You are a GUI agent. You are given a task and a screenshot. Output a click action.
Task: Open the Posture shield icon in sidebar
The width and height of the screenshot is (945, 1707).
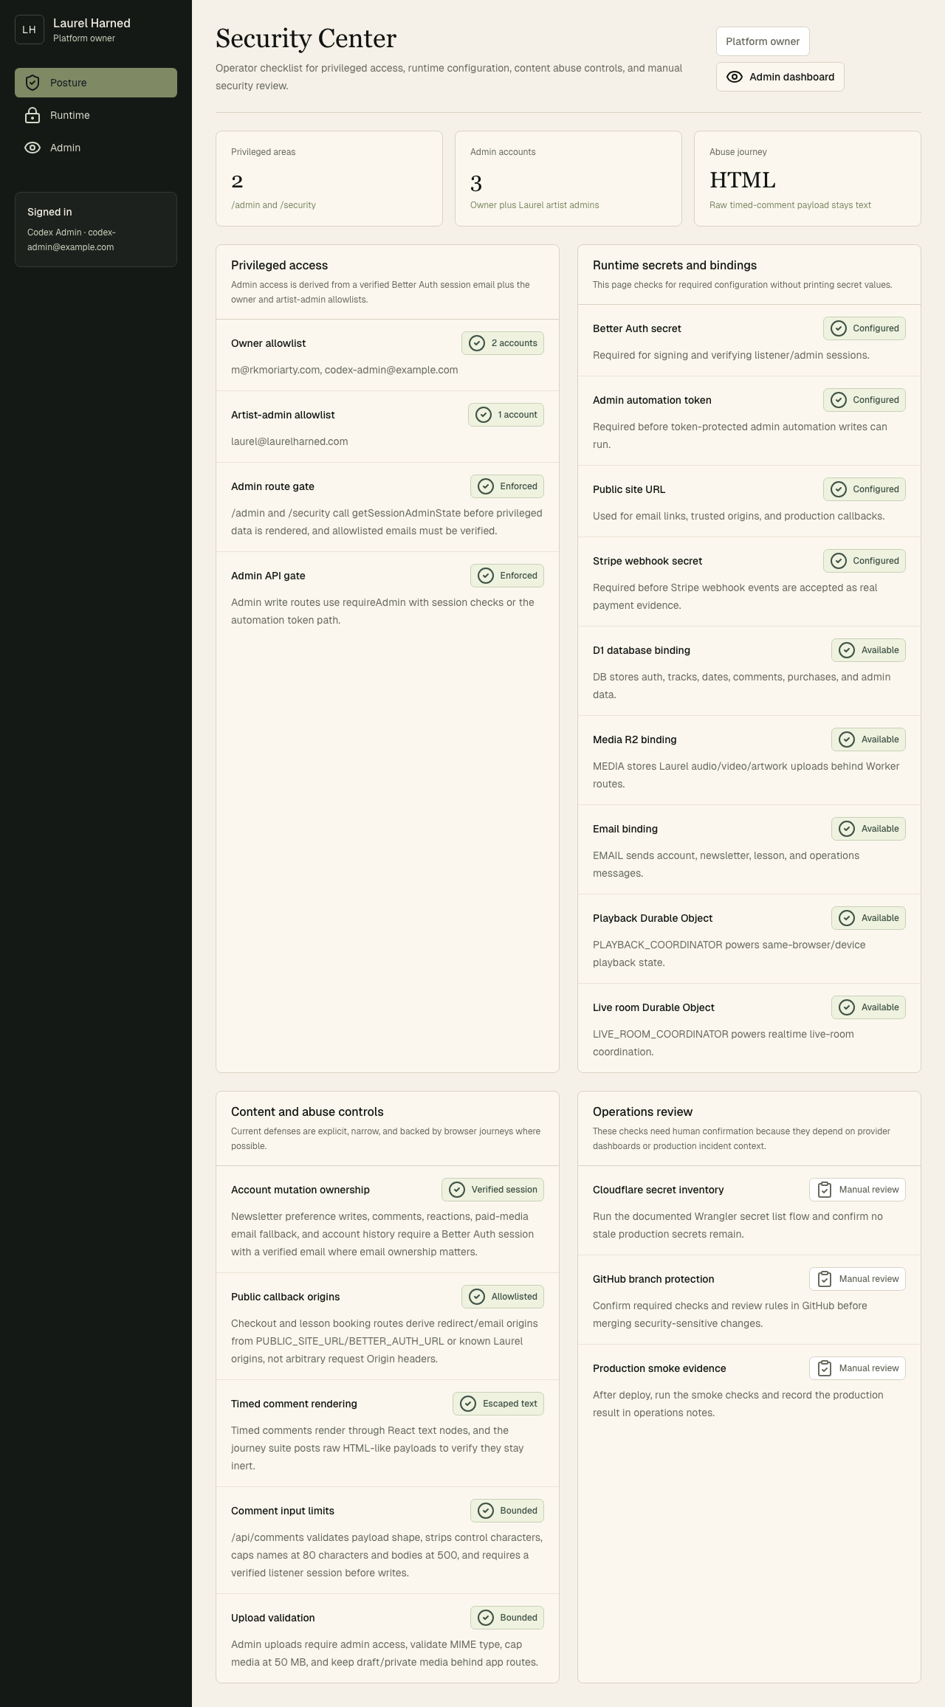click(32, 83)
